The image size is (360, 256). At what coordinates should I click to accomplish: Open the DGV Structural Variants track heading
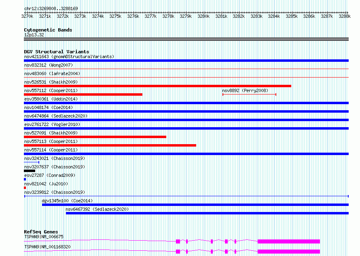click(x=57, y=52)
